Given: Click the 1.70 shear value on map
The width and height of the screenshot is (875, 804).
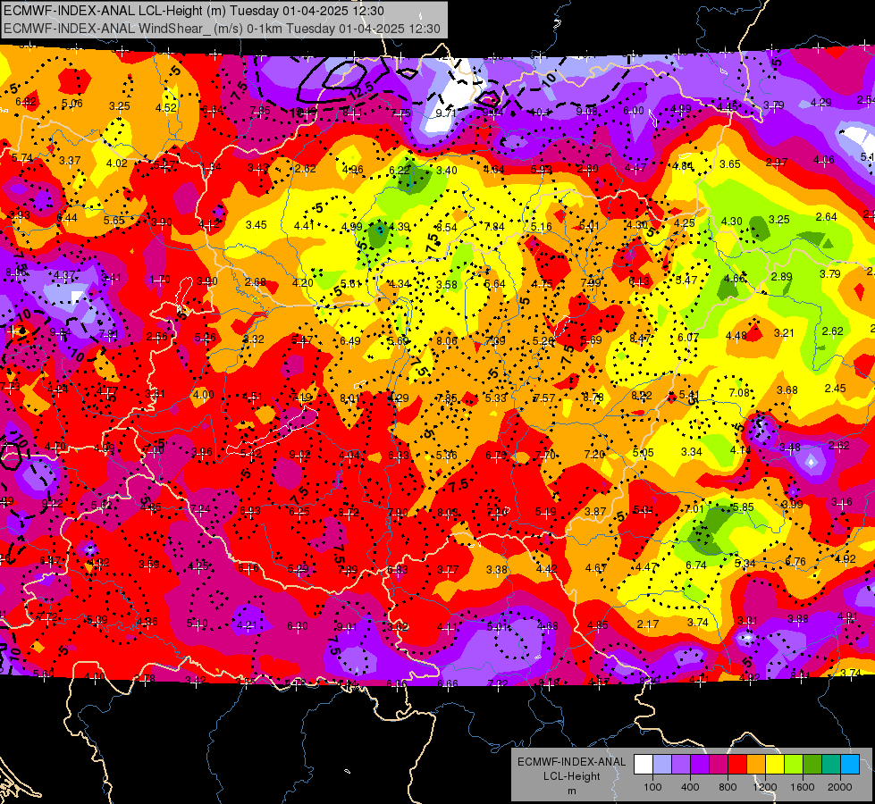Looking at the screenshot, I should click(160, 279).
